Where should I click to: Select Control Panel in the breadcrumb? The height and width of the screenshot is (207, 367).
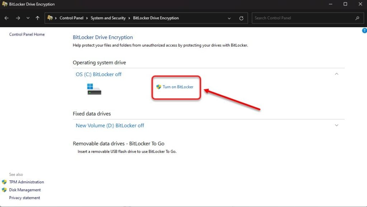[71, 18]
